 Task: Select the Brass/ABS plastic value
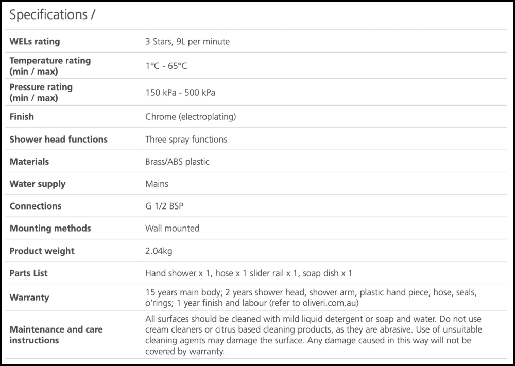(x=177, y=162)
